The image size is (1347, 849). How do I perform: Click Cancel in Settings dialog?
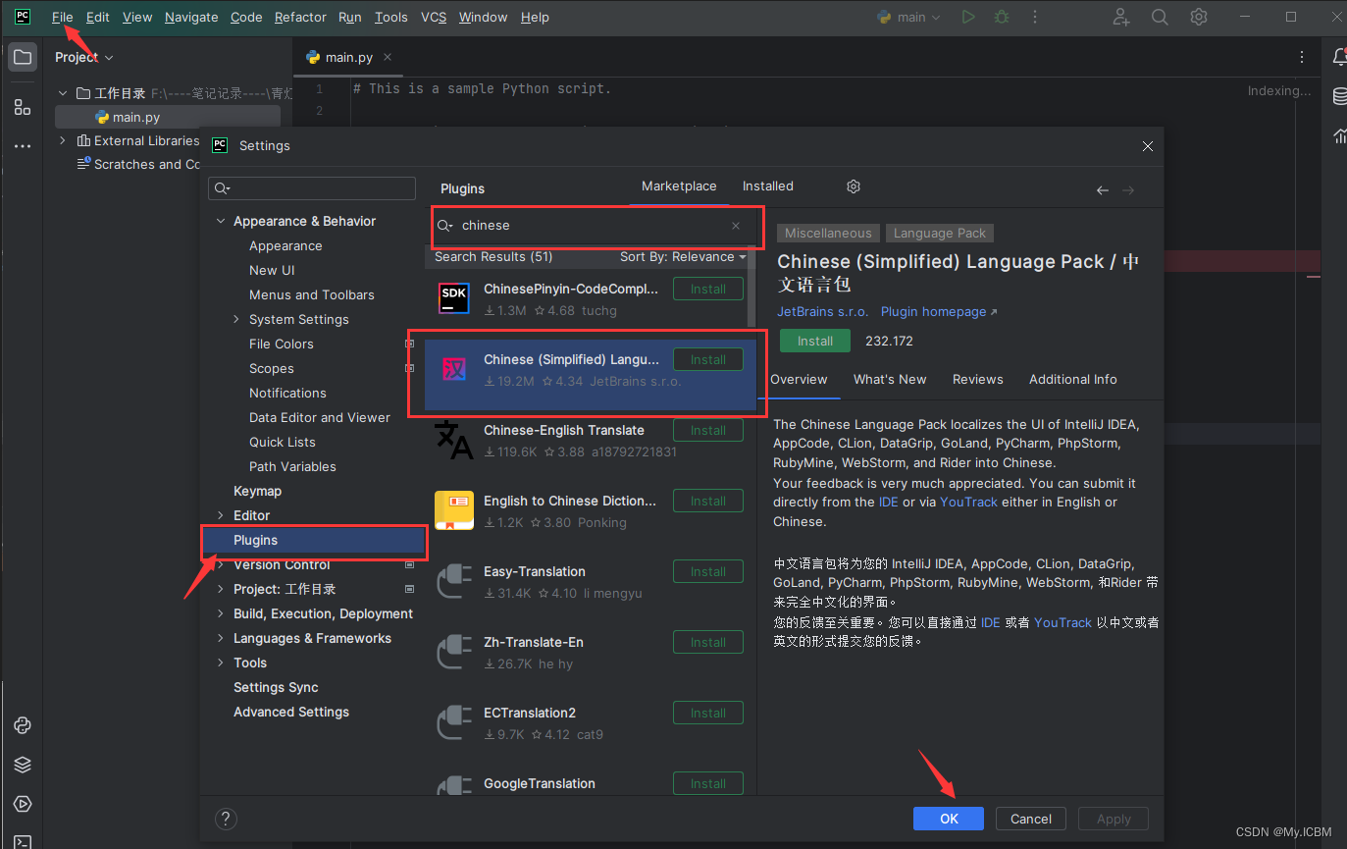1031,819
